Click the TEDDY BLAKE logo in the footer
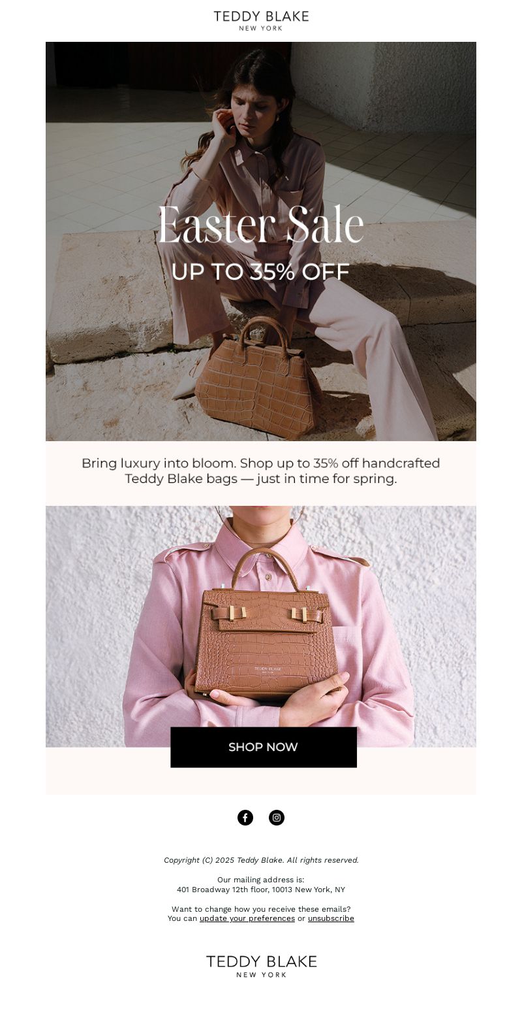 tap(261, 965)
